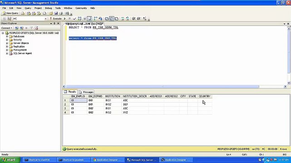Click the Change Connection icon
This screenshot has width=291, height=163.
(x=9, y=19)
